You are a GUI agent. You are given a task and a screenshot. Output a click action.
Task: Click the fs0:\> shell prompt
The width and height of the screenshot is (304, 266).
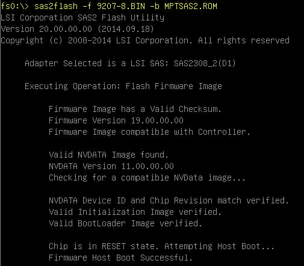(14, 6)
